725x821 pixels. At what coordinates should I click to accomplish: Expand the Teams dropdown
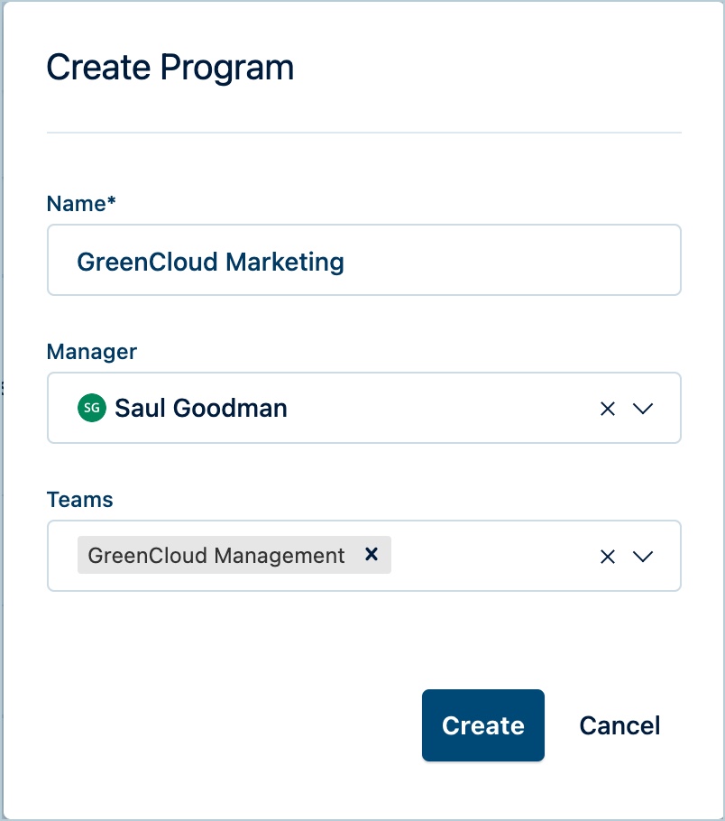tap(643, 557)
